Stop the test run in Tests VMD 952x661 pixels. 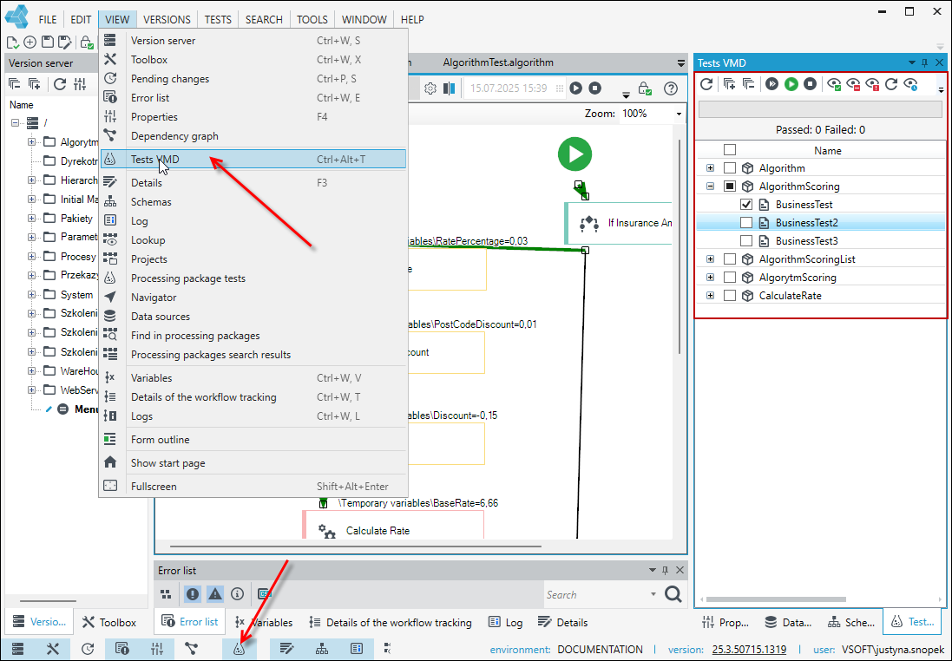tap(810, 84)
